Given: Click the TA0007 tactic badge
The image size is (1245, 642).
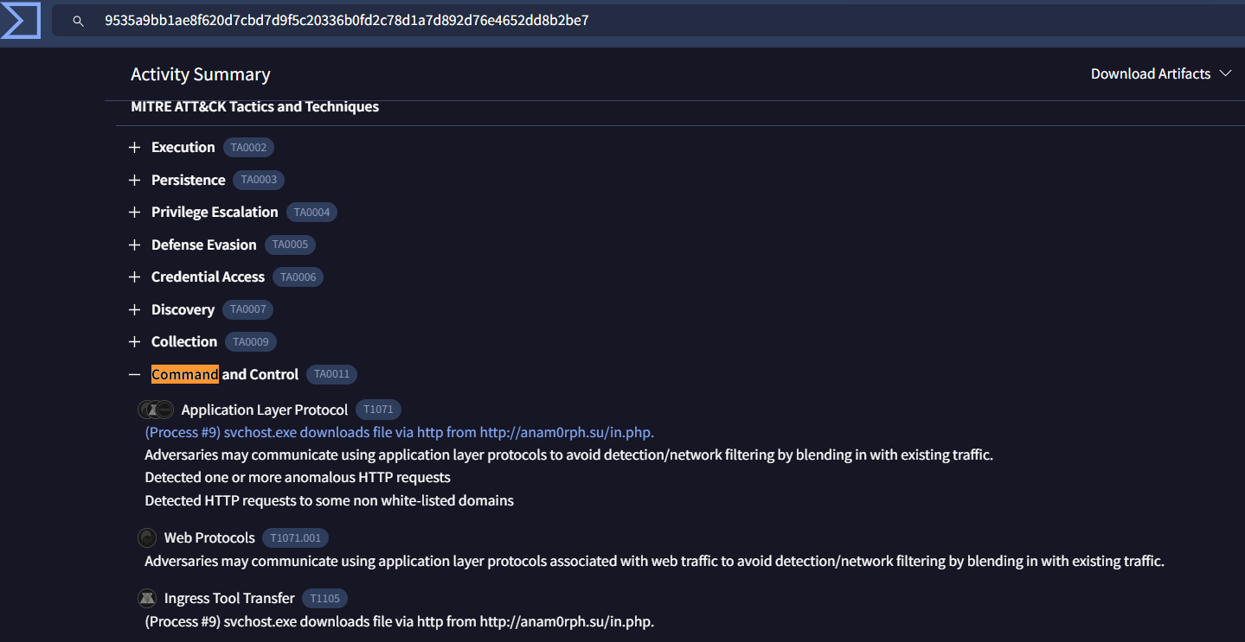Looking at the screenshot, I should (x=247, y=309).
